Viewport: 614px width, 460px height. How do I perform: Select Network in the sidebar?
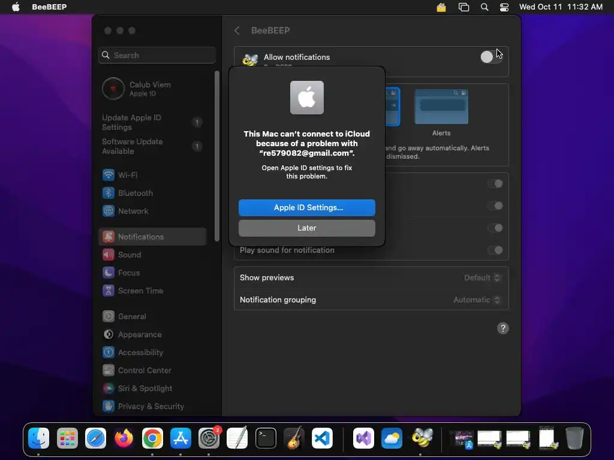click(153, 211)
